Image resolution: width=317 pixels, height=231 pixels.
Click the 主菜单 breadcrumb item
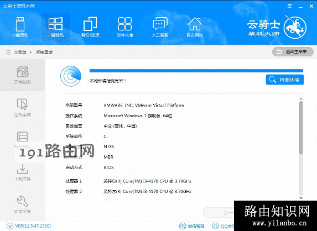click(x=20, y=53)
